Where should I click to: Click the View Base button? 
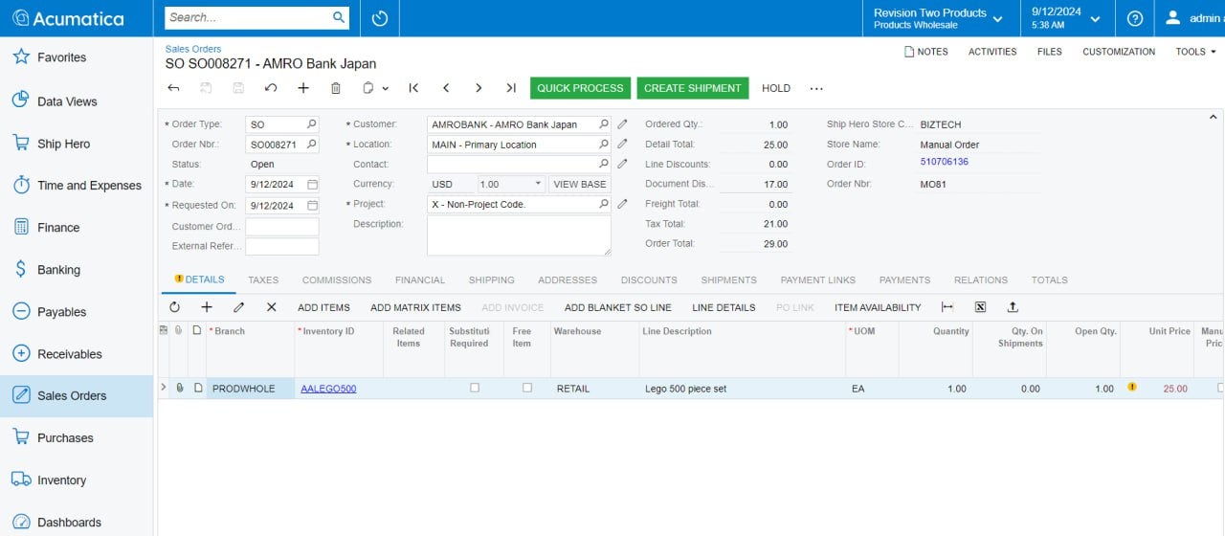pyautogui.click(x=580, y=184)
